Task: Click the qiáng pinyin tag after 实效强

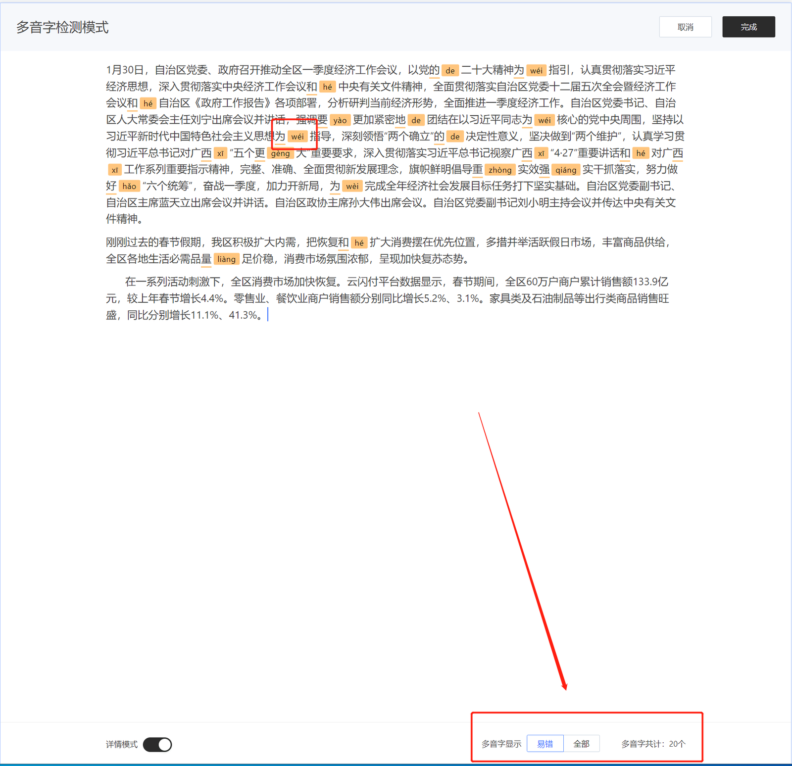Action: point(565,170)
